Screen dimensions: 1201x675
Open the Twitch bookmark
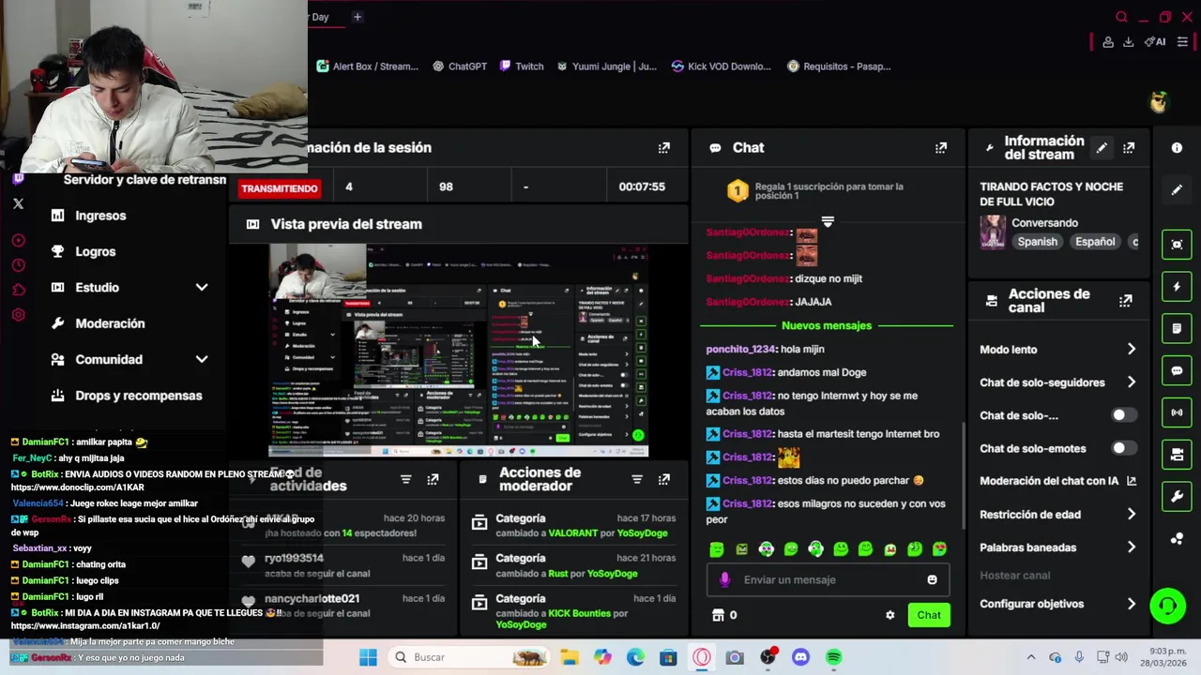pos(522,67)
